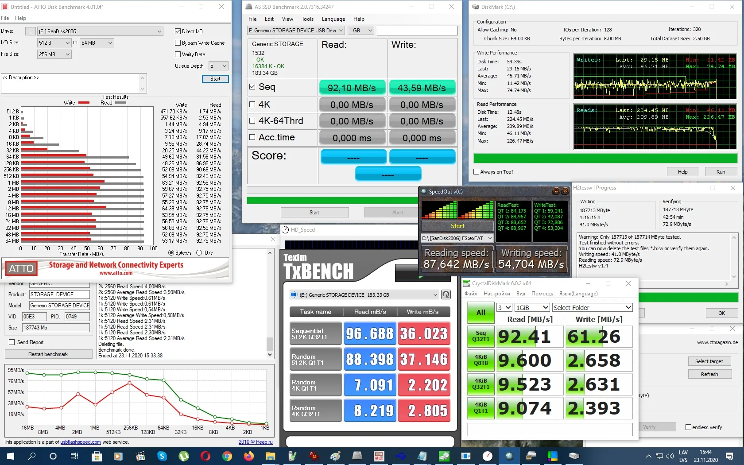The width and height of the screenshot is (744, 465).
Task: Open the Windows Start menu
Action: [x=11, y=456]
